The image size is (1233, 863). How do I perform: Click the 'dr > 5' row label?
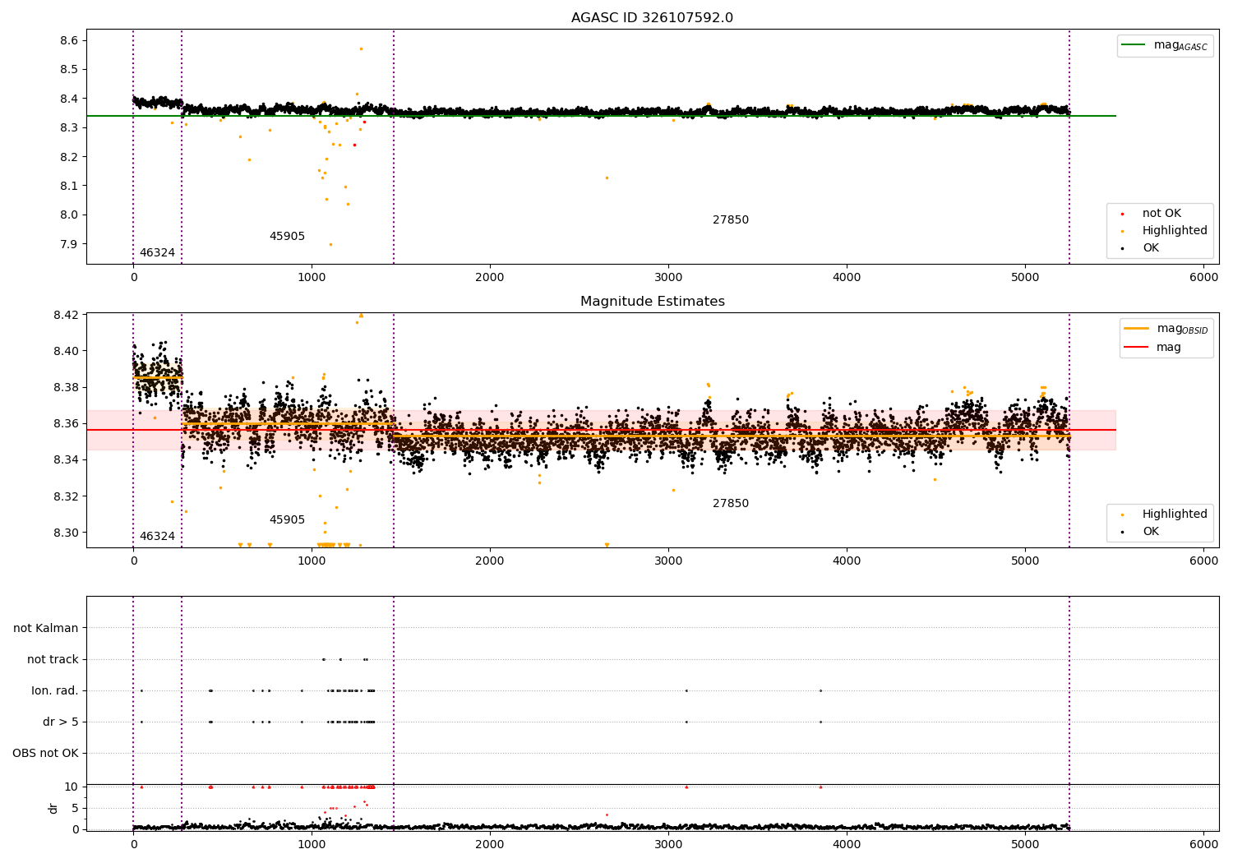pyautogui.click(x=61, y=722)
